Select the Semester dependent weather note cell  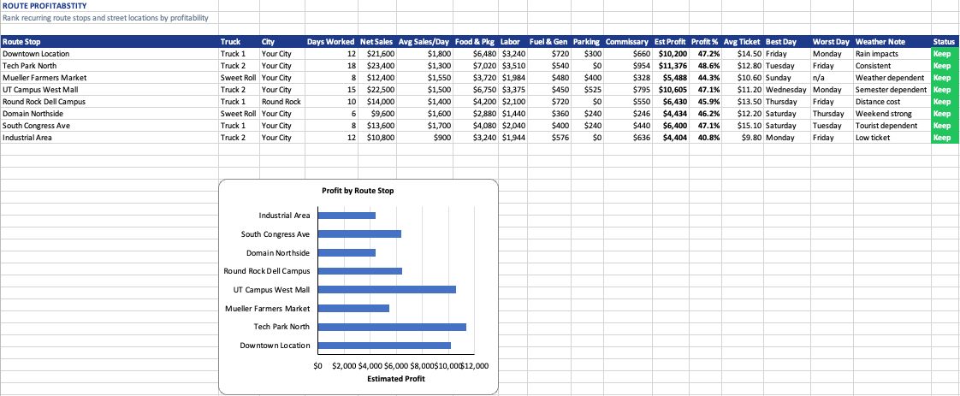[892, 90]
